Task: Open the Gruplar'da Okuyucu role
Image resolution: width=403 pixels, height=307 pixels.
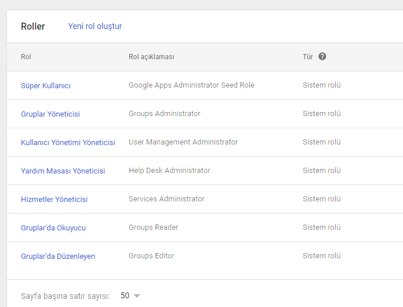Action: pyautogui.click(x=53, y=228)
